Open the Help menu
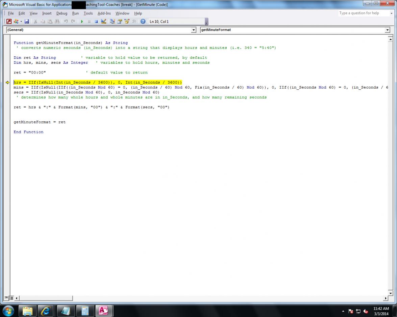This screenshot has height=317, width=397. pos(138,13)
